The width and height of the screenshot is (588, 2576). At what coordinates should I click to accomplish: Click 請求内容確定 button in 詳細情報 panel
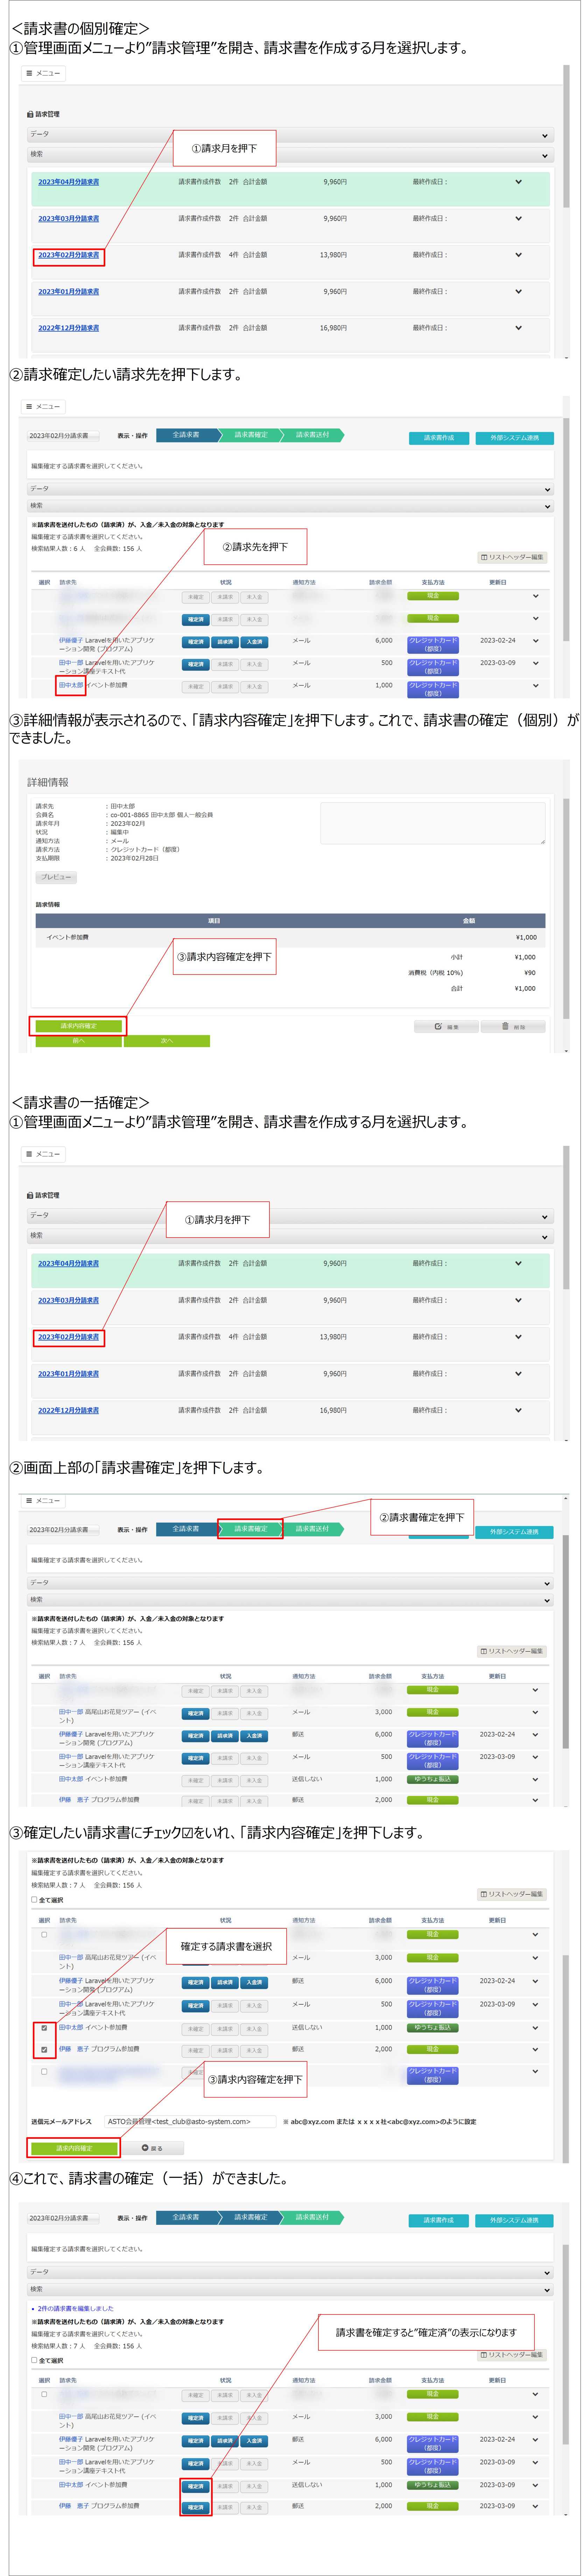79,1026
